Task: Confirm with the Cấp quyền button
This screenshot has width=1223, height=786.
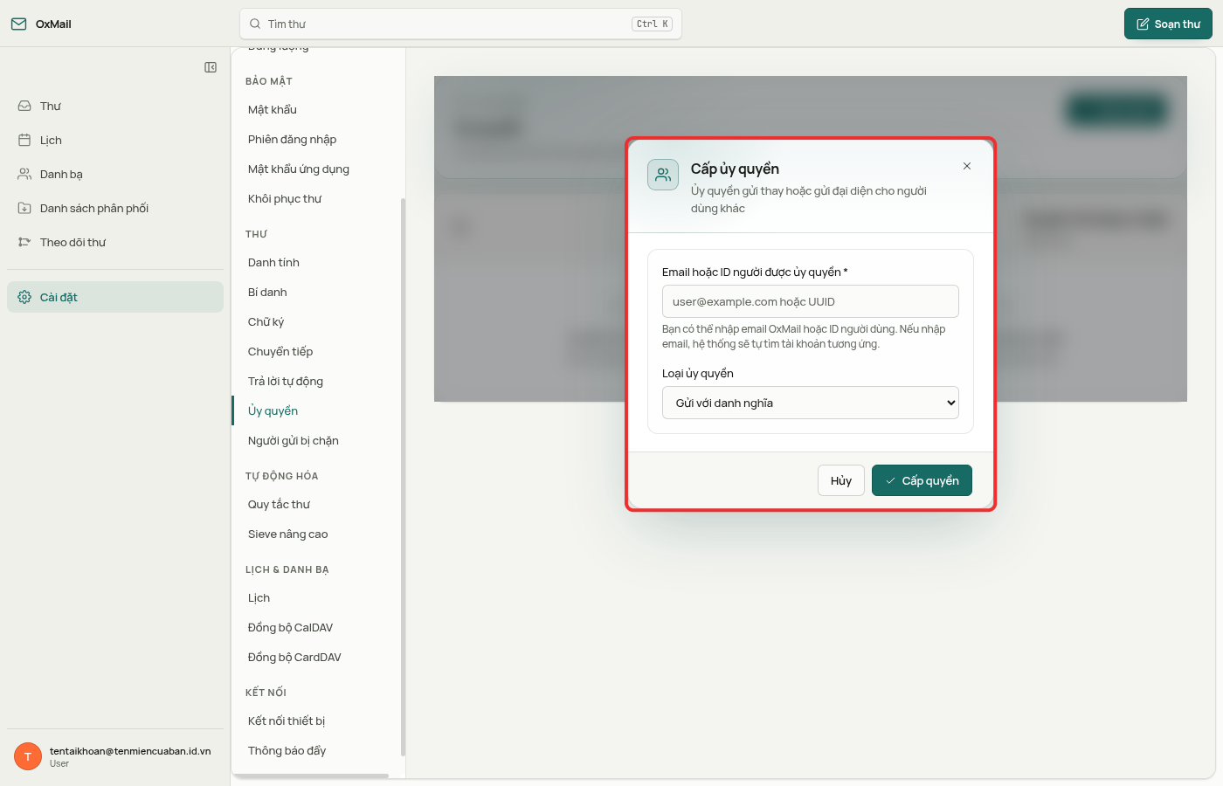Action: (922, 480)
